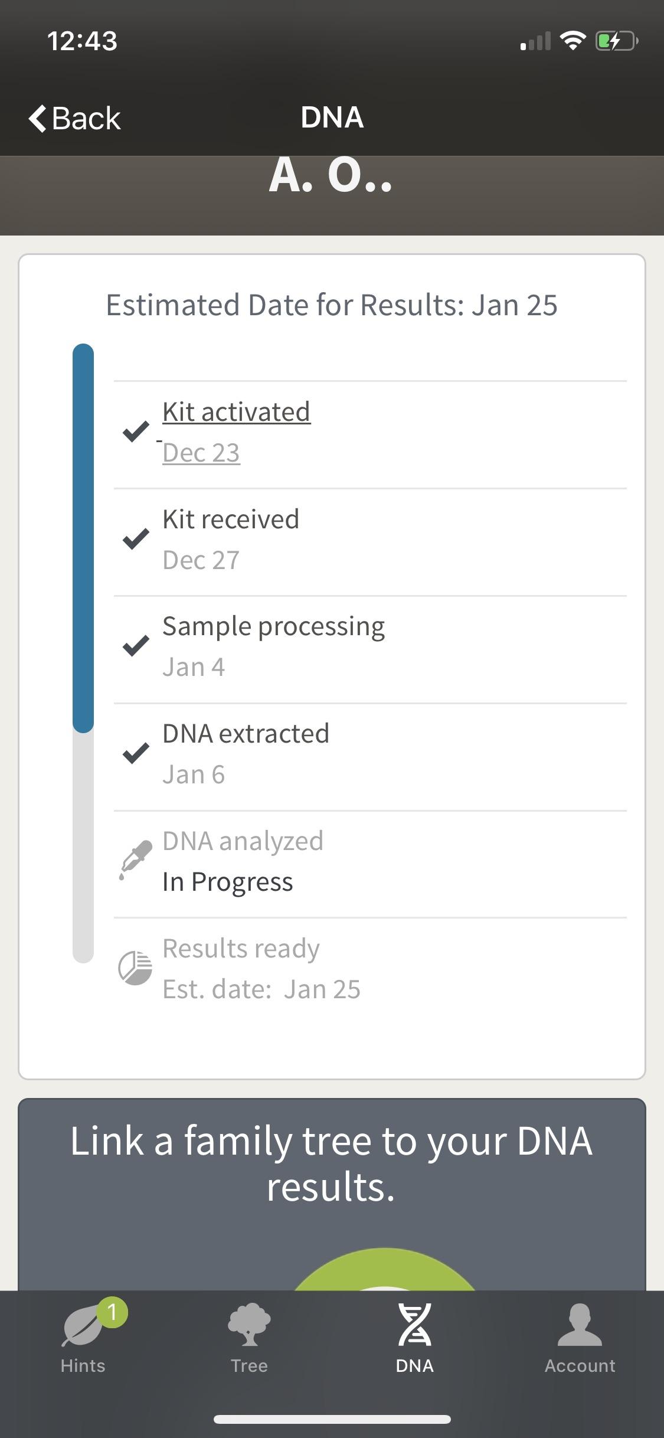
Task: Tap the Dec 23 date link
Action: point(201,453)
